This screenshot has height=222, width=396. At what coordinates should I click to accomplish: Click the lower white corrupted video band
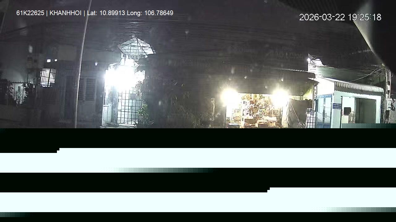198,200
